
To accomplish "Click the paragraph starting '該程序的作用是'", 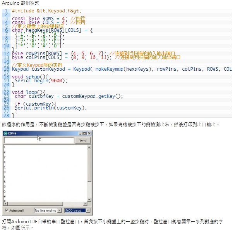I will click(x=110, y=125).
